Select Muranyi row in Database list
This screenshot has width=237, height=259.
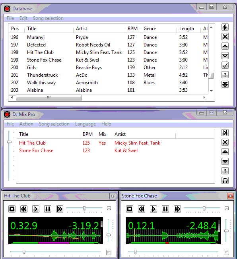pos(108,37)
